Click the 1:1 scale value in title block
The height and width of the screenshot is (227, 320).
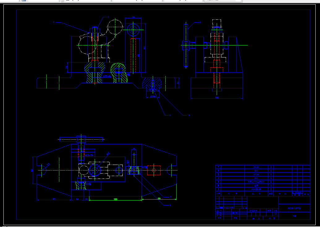tap(276, 214)
